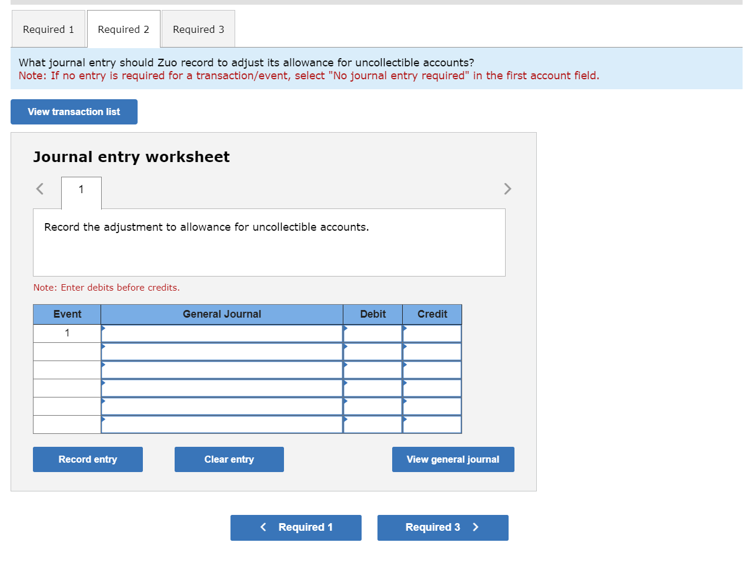Open the View general journal window

[453, 459]
